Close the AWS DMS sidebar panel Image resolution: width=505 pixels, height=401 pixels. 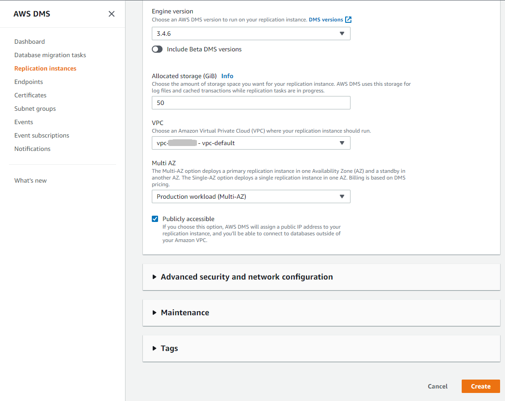coord(112,14)
